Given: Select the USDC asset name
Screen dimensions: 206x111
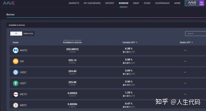Looking at the screenshot, I should 23,72.
